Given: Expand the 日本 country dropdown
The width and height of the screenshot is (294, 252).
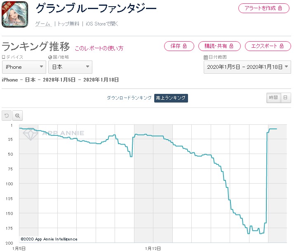Looking at the screenshot, I should pyautogui.click(x=71, y=67).
